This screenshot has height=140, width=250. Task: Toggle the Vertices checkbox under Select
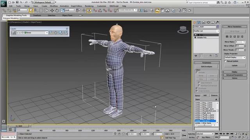pyautogui.click(x=197, y=72)
